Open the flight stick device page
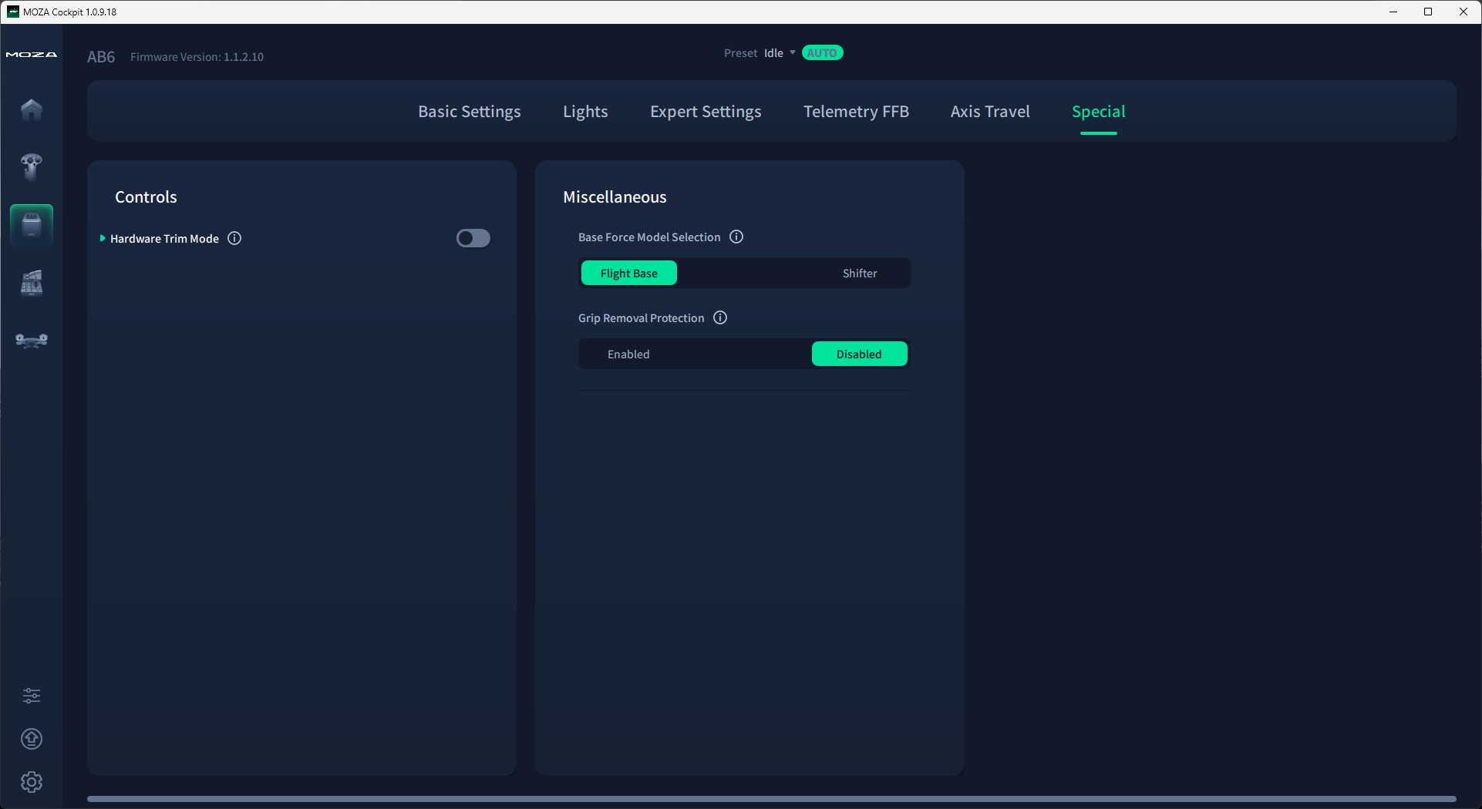1482x809 pixels. pos(32,167)
